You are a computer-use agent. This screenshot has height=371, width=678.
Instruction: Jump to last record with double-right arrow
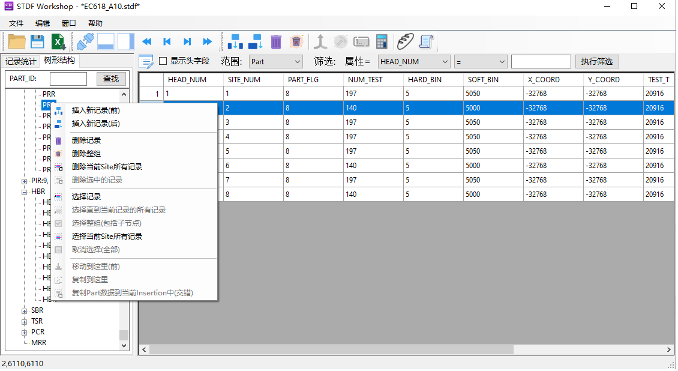pyautogui.click(x=208, y=41)
